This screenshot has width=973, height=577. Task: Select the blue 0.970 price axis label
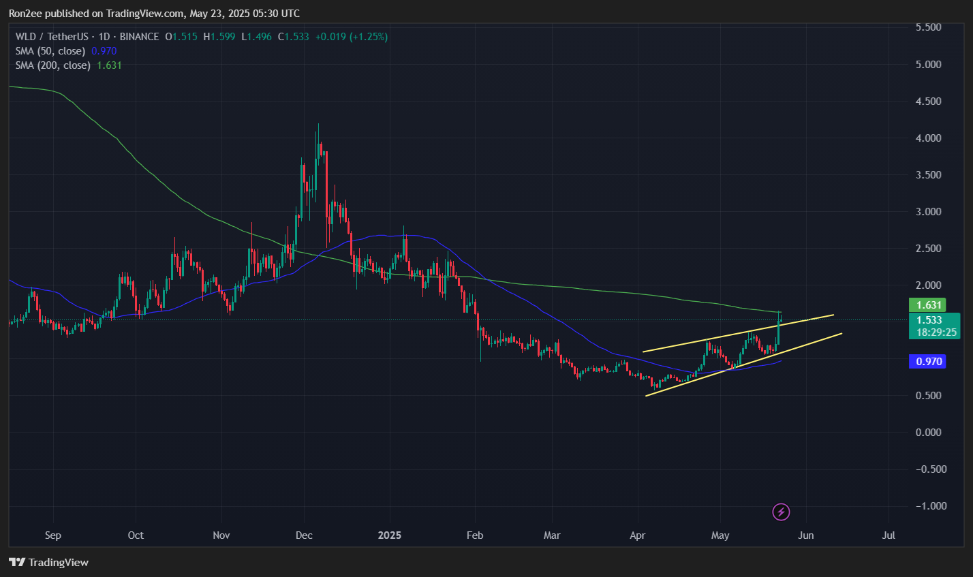point(927,362)
